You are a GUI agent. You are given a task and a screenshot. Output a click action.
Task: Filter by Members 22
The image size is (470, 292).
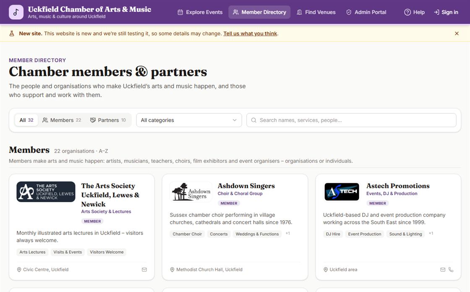pyautogui.click(x=62, y=120)
